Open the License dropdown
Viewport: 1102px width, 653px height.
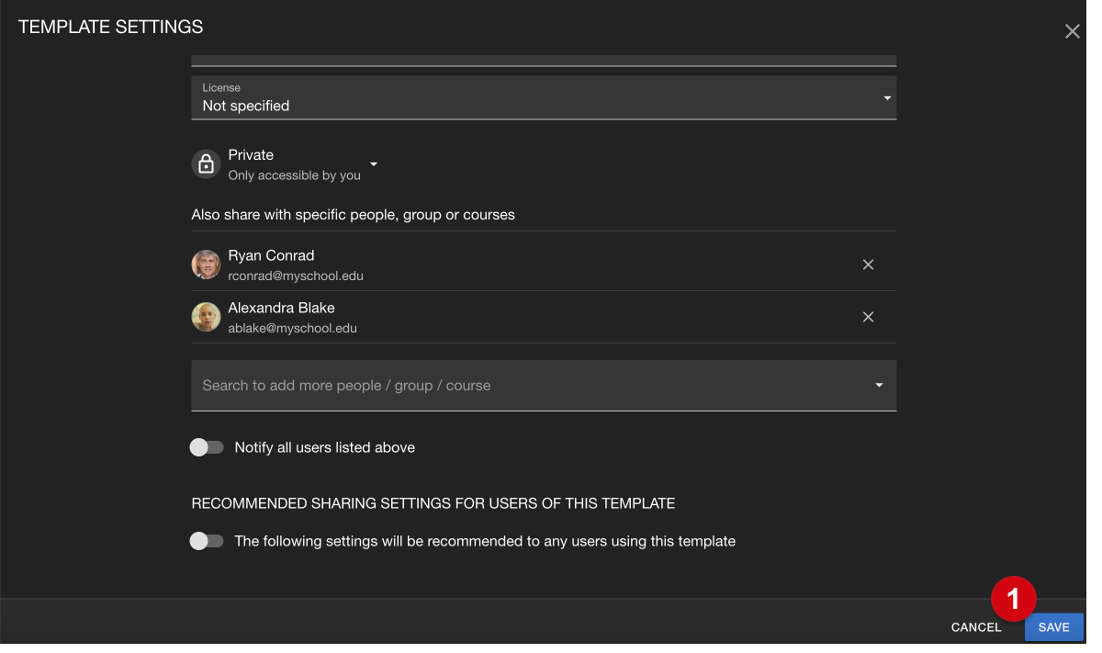886,97
